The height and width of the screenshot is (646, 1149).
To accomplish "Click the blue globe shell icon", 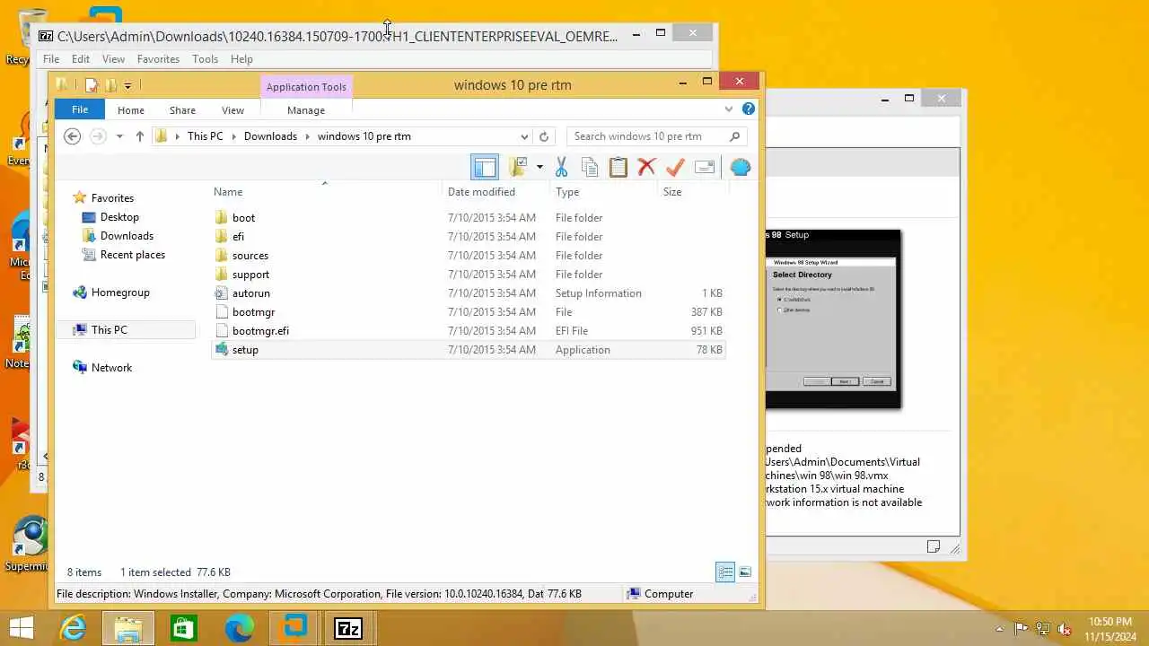I will coord(741,167).
